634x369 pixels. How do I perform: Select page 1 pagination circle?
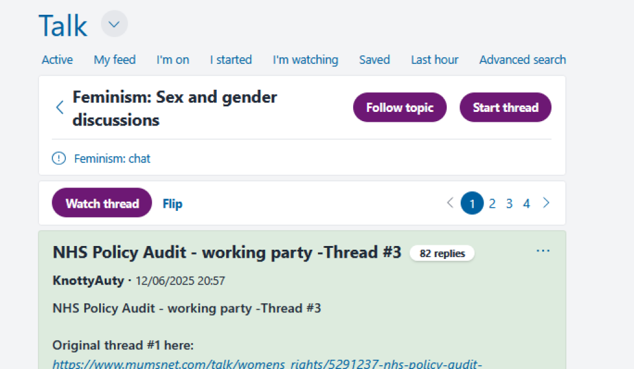point(472,203)
